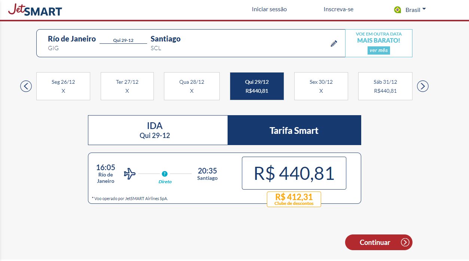This screenshot has width=469, height=261.
Task: Show previous dates with left arrow
Action: tap(26, 86)
